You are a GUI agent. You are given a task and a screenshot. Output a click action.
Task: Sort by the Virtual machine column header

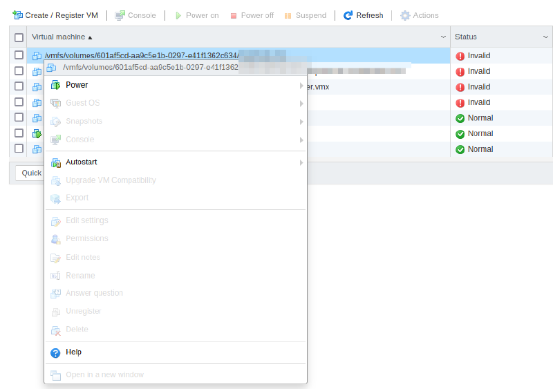coord(59,37)
